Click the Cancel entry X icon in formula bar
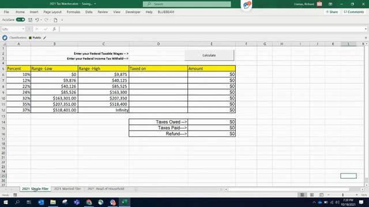The width and height of the screenshot is (369, 207). [x=37, y=29]
